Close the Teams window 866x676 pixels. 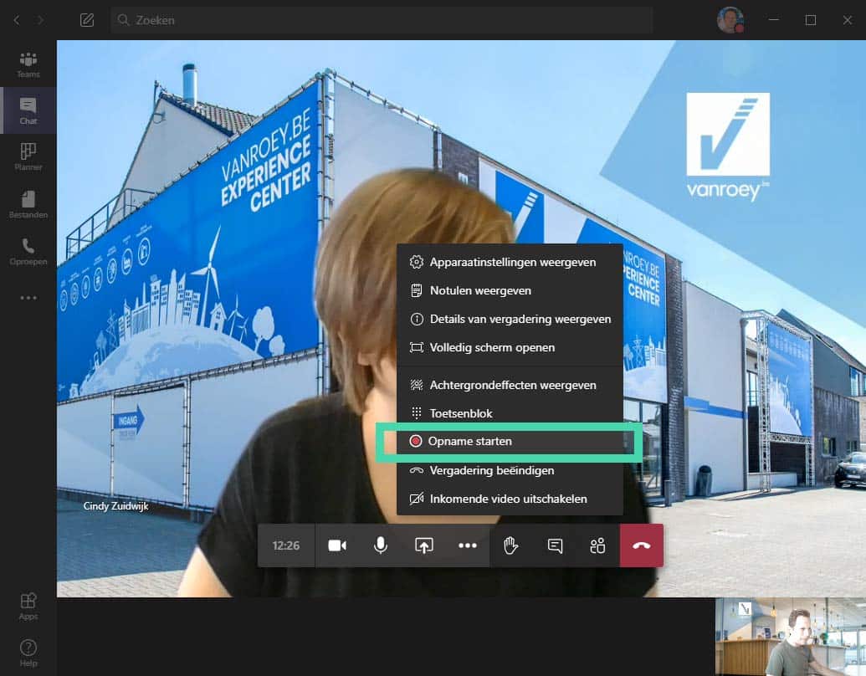point(848,20)
